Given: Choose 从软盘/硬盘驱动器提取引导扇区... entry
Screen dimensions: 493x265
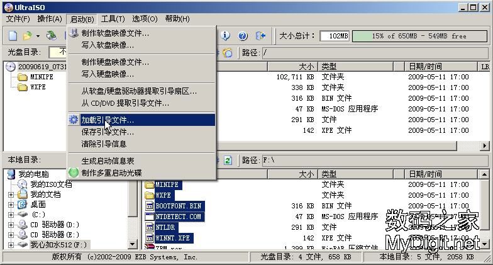Looking at the screenshot, I should [x=141, y=91].
